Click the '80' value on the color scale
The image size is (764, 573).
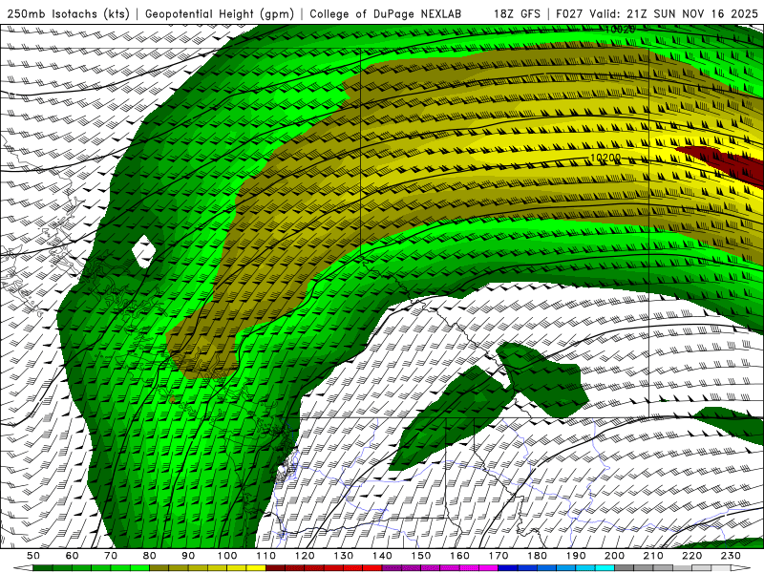point(150,556)
